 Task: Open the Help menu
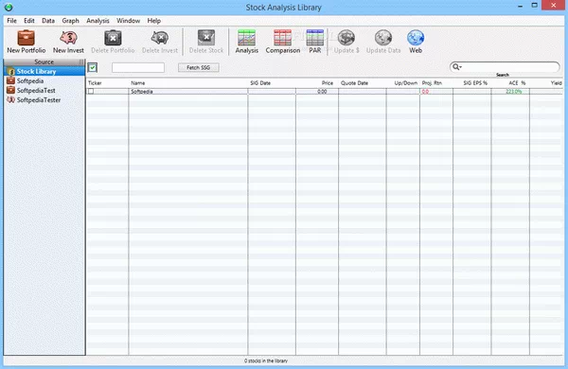point(154,21)
